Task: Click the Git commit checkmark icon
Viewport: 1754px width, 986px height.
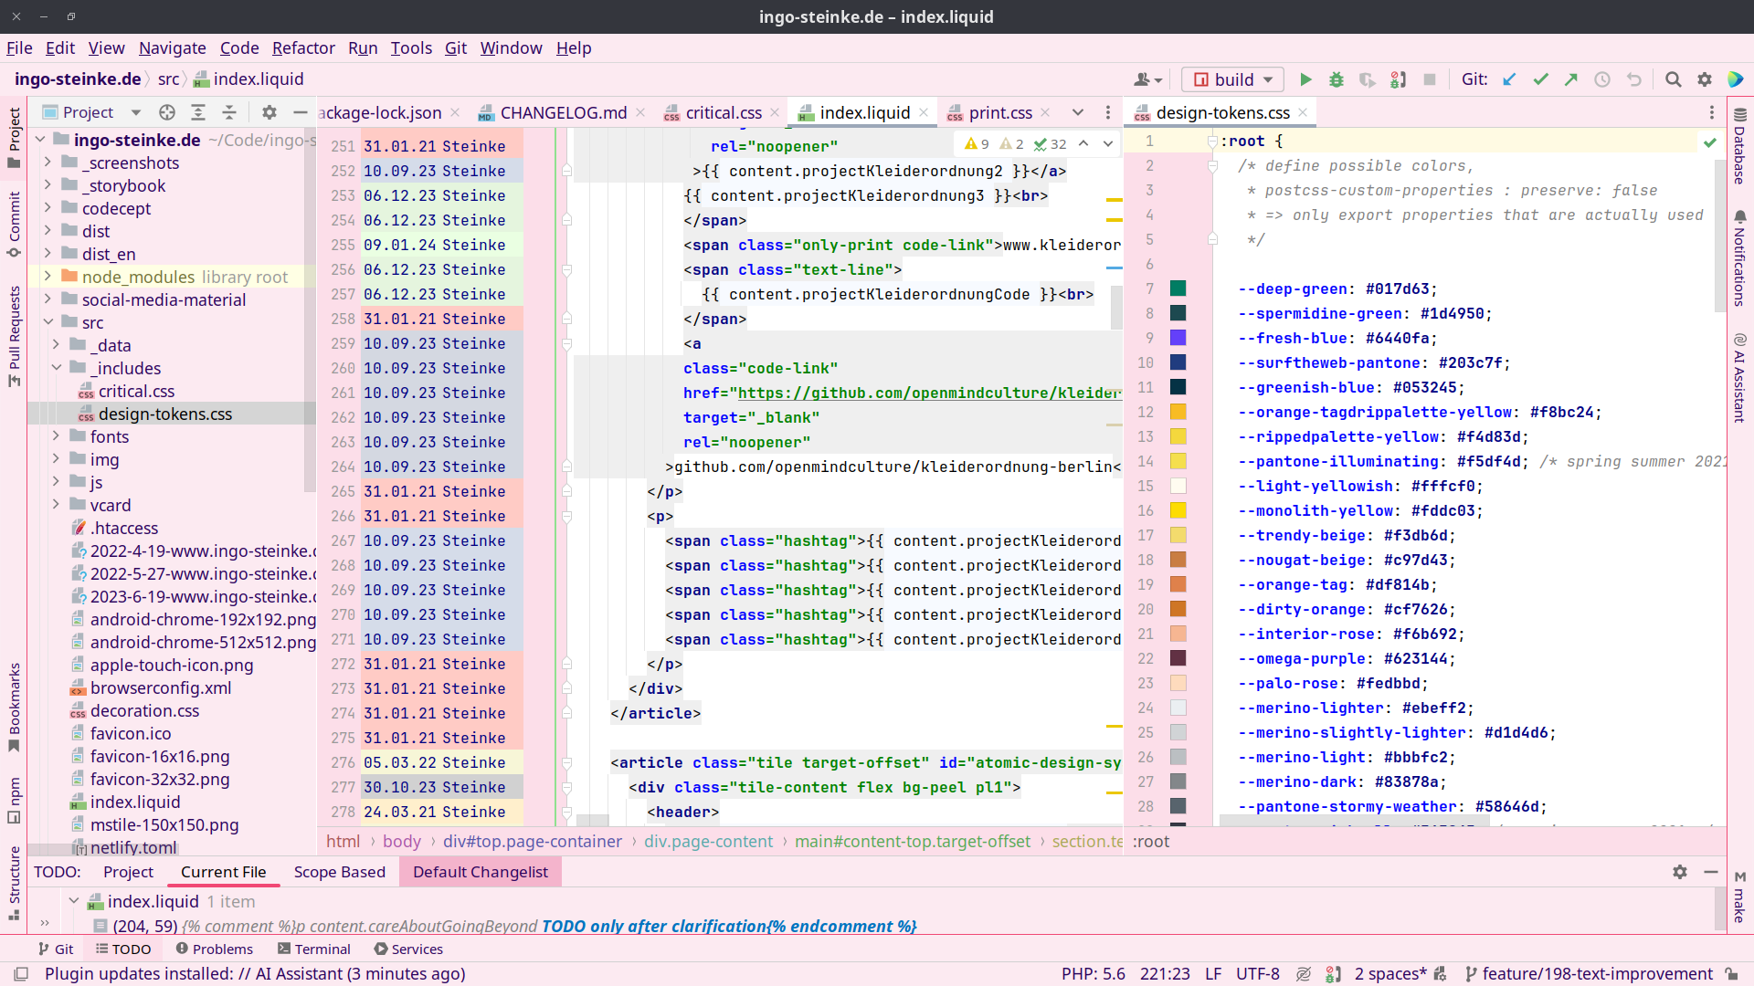Action: tap(1540, 79)
